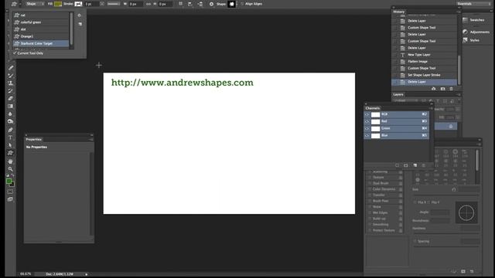Select the Starburst Color Target preset

point(41,43)
